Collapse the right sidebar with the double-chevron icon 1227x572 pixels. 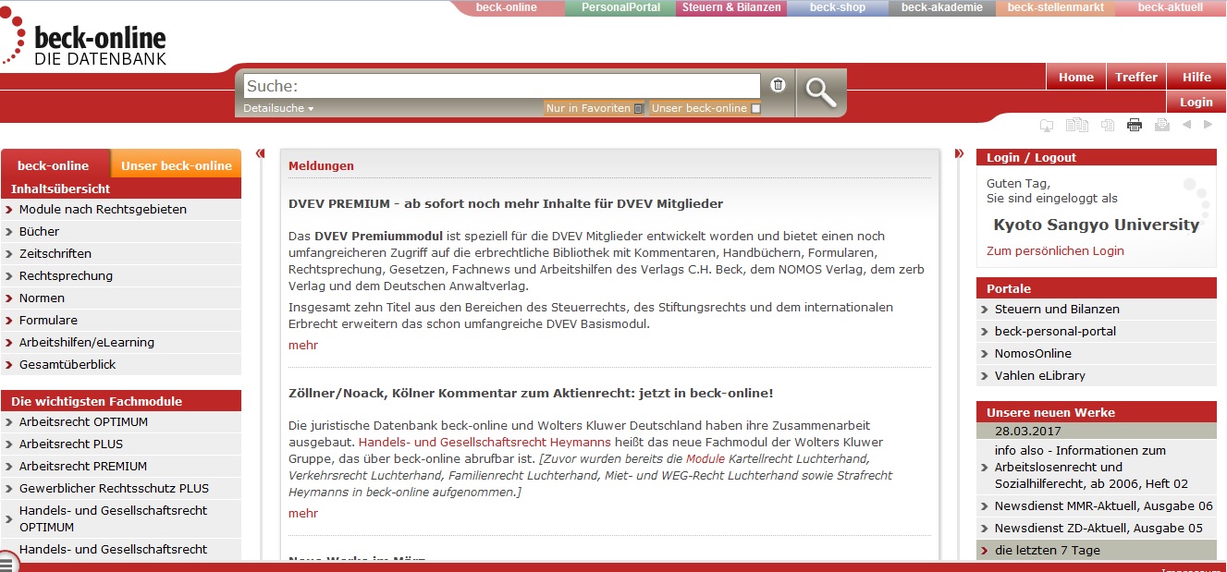tap(959, 153)
